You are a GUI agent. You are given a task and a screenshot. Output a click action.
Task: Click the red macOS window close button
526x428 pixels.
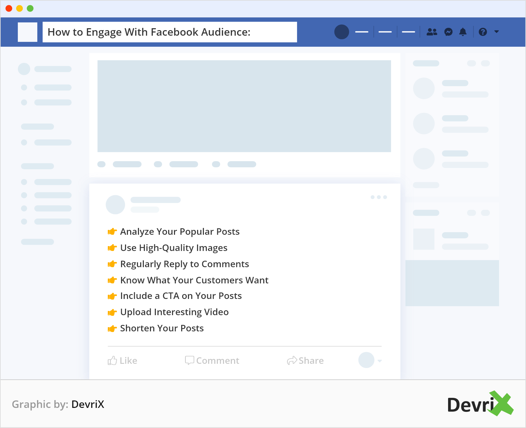[x=9, y=8]
